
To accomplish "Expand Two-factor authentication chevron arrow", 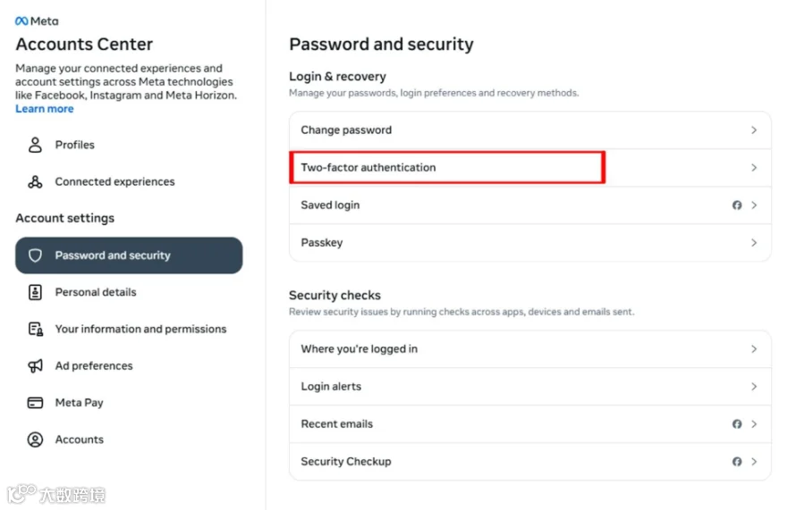I will tap(754, 168).
